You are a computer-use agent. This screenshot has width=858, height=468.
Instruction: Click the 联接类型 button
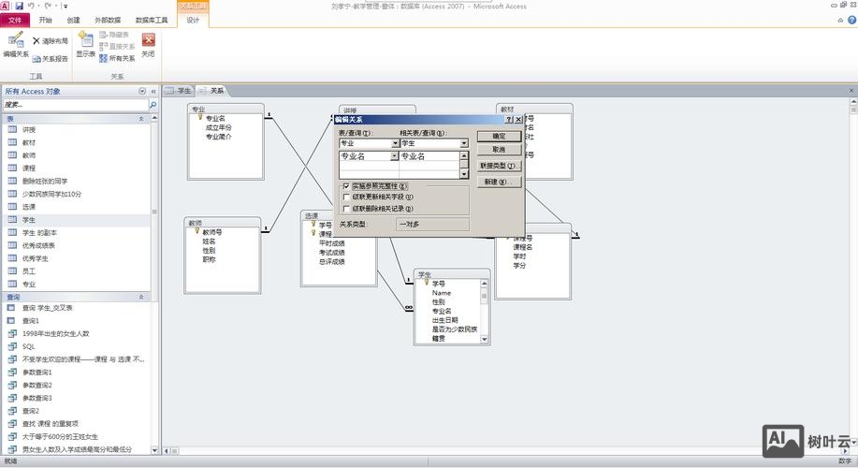(498, 166)
